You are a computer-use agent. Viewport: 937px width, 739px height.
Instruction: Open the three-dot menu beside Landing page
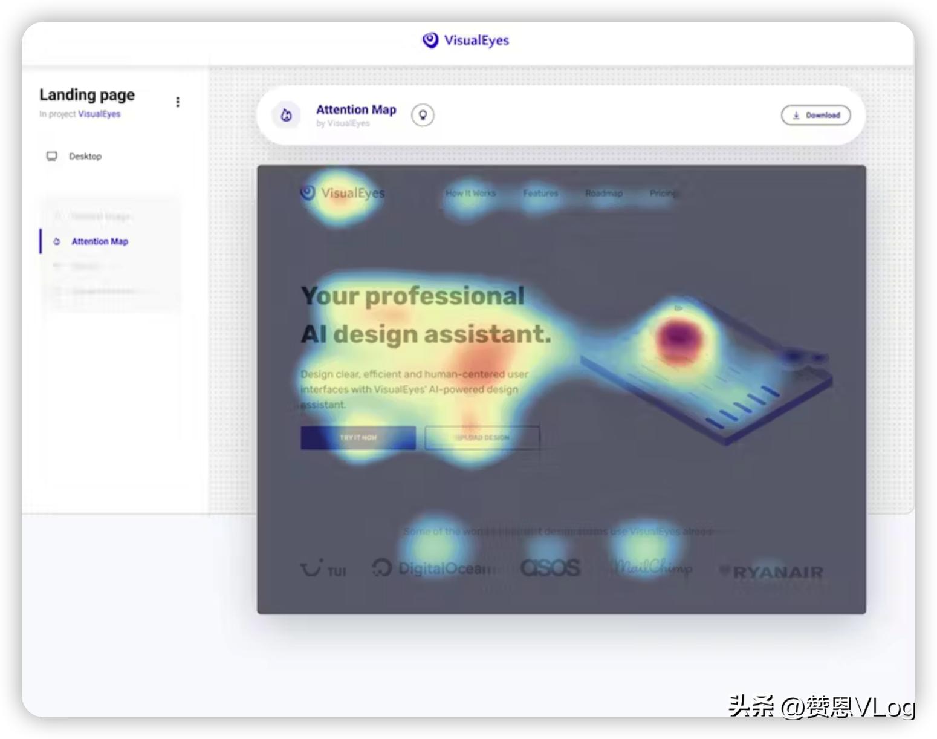(x=177, y=102)
